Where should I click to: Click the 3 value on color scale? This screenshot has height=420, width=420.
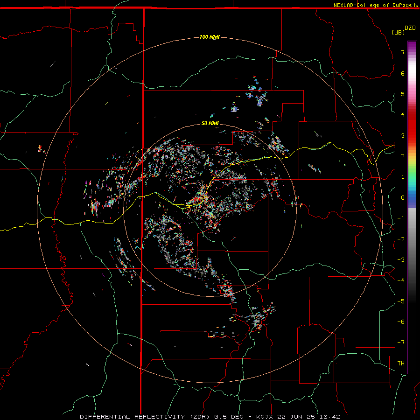pos(403,135)
